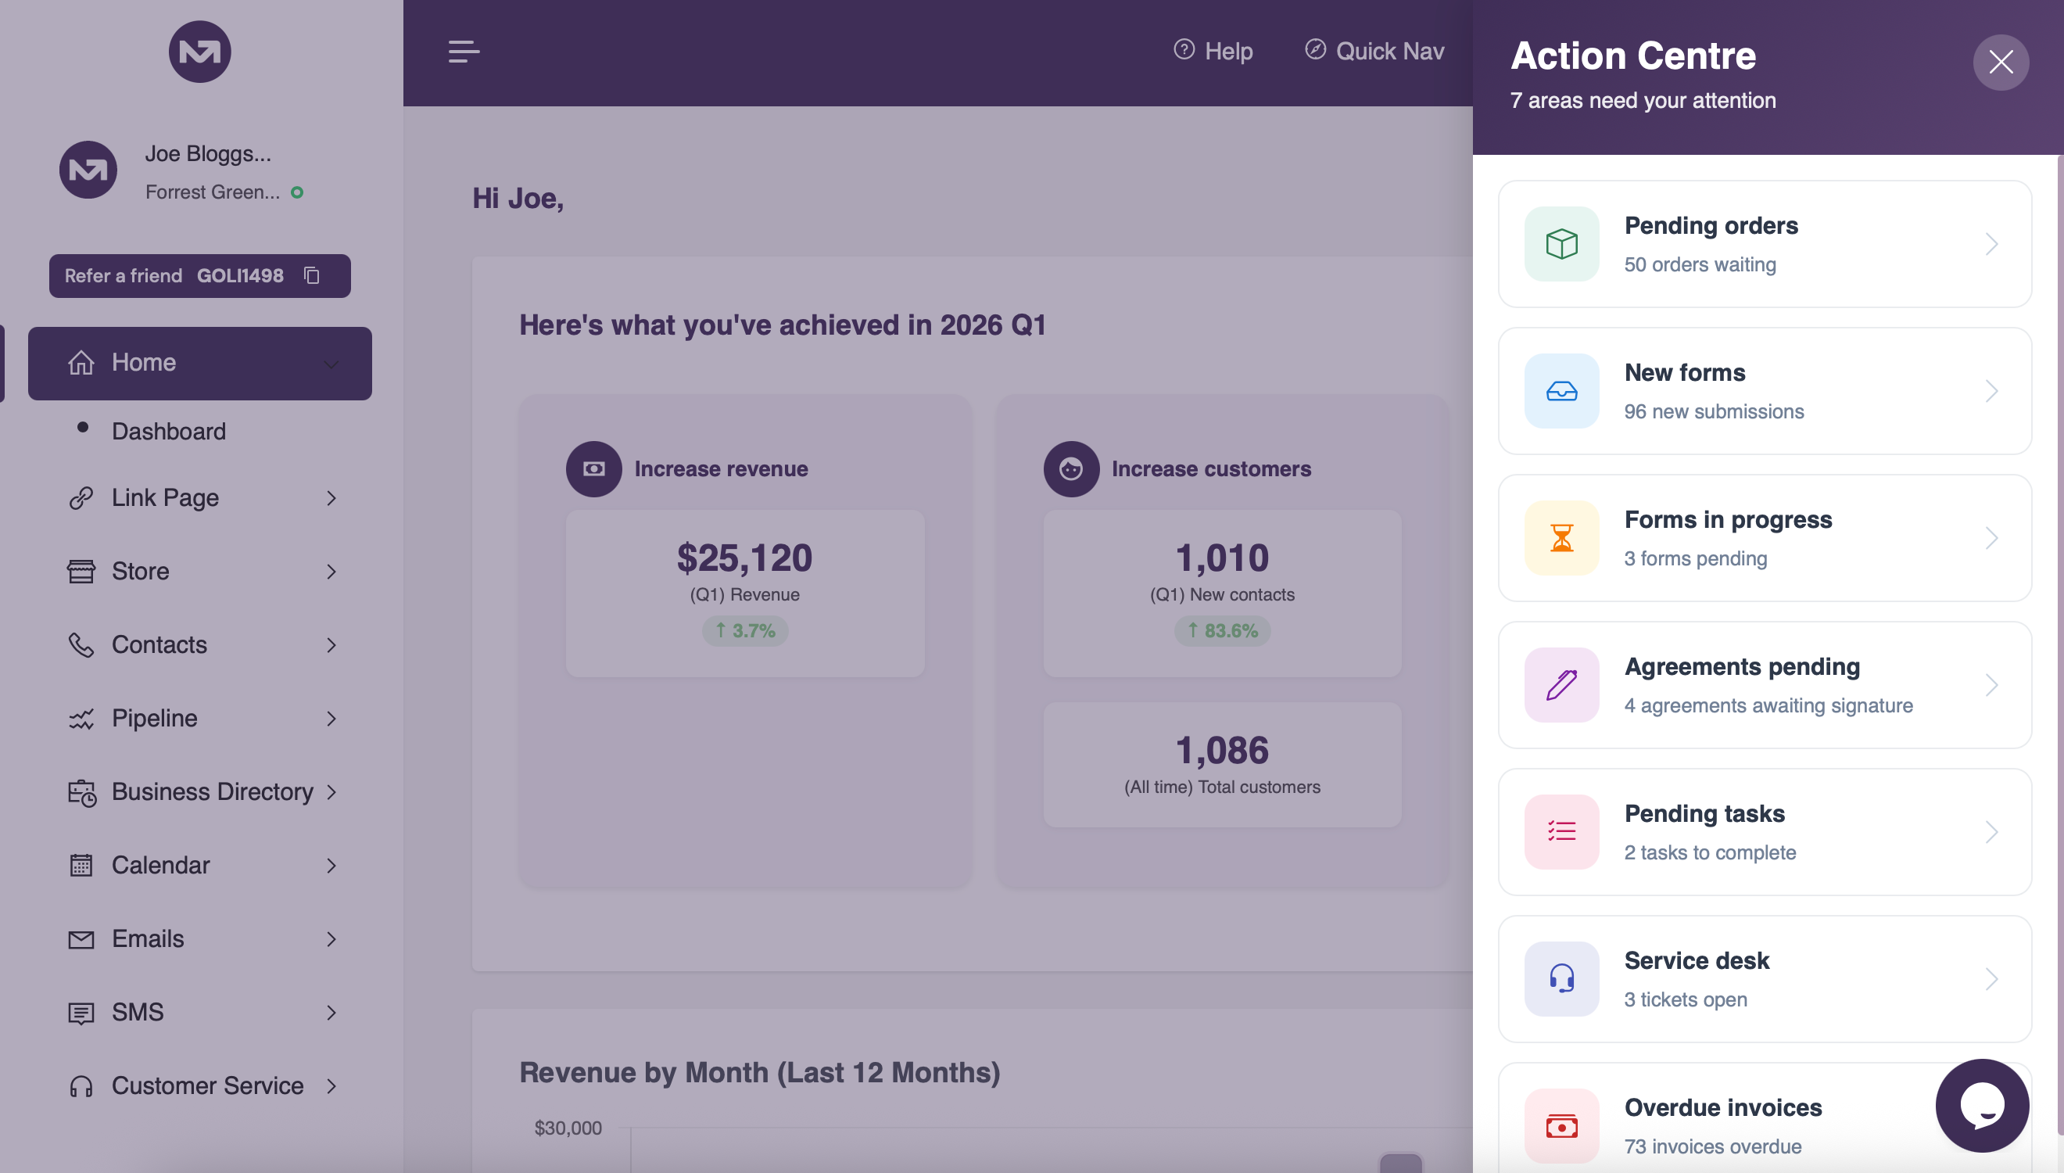Click the Overdue invoices money icon
Viewport: 2064px width, 1173px height.
point(1561,1125)
